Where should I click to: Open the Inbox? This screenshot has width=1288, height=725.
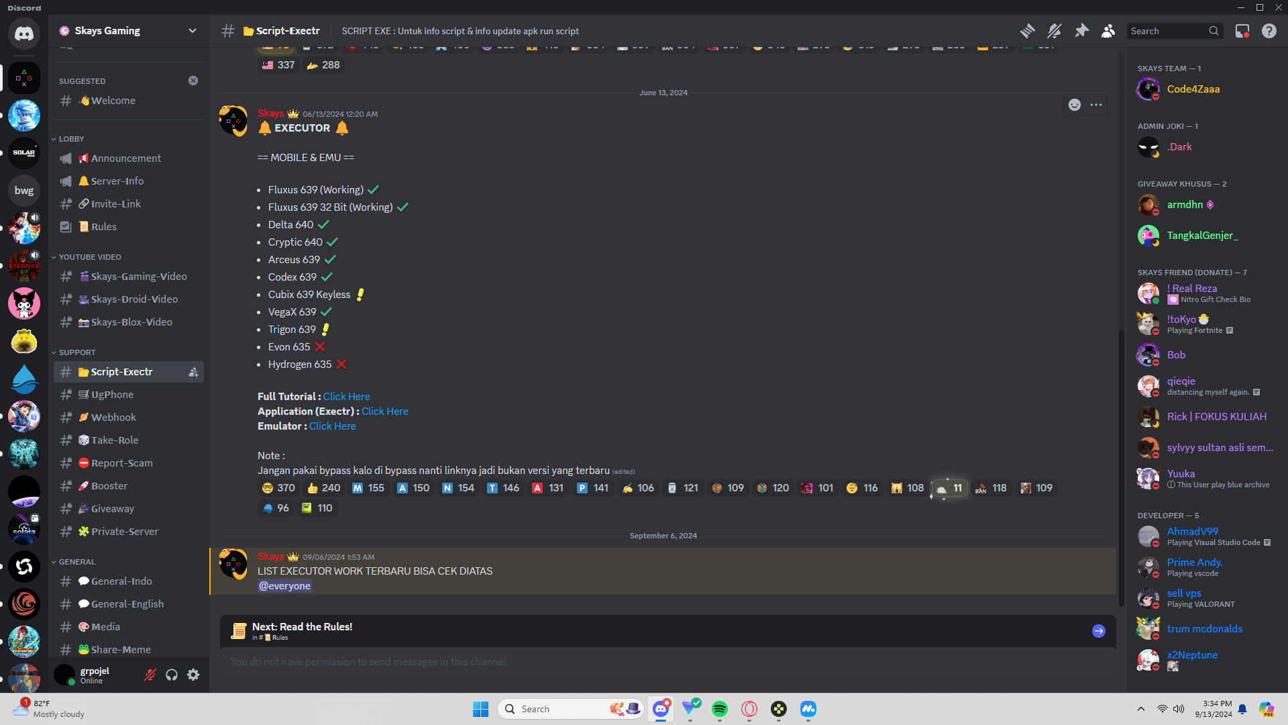click(1242, 31)
